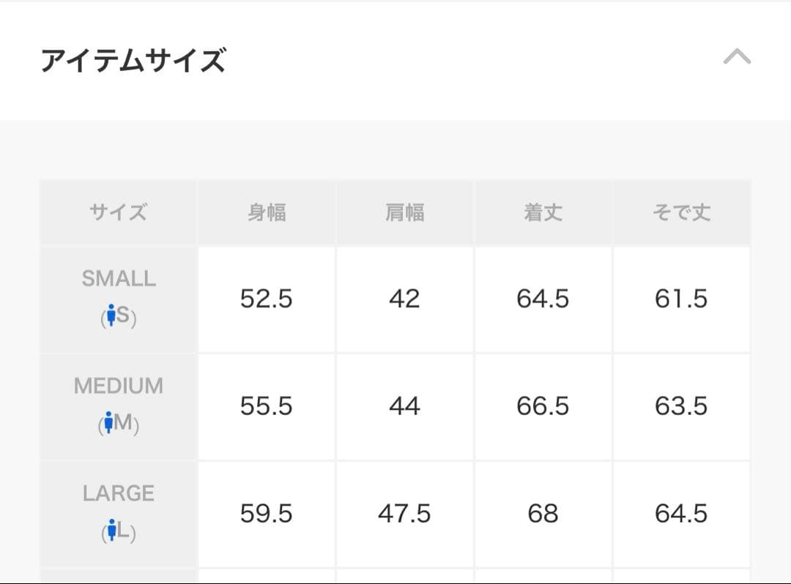Select the 59.5 value in LARGE row
The height and width of the screenshot is (584, 791).
click(x=266, y=514)
